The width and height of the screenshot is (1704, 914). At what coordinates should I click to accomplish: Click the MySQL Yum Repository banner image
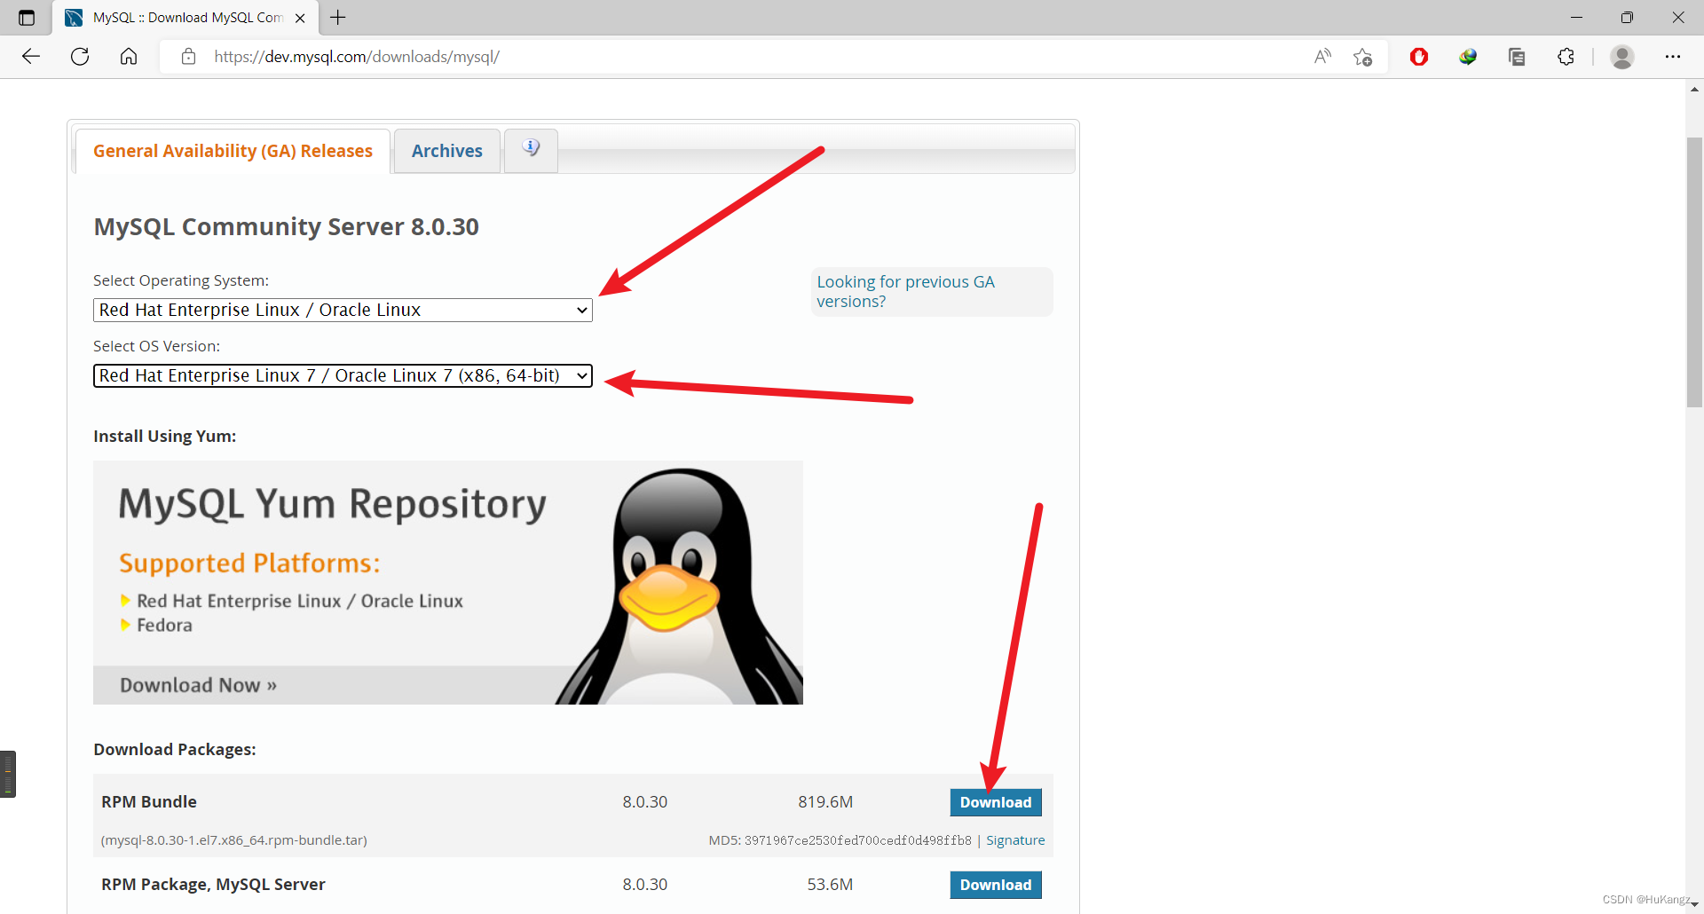click(x=448, y=582)
